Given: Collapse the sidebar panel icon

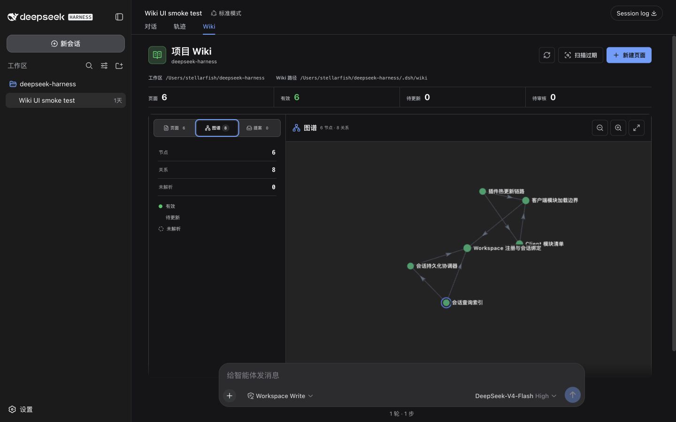Looking at the screenshot, I should pos(119,17).
